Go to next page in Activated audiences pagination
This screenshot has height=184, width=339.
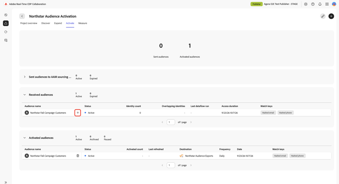191,165
